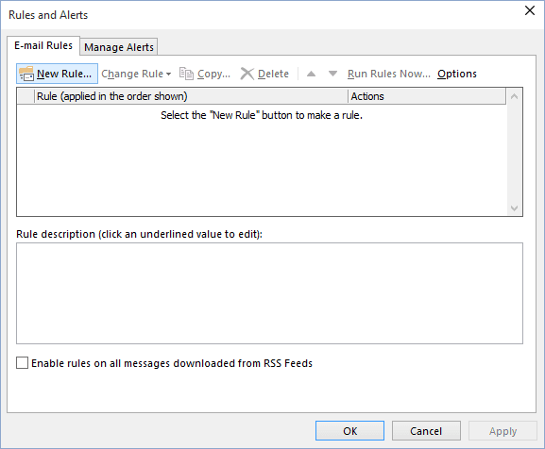Switch to the Manage Alerts tab
This screenshot has width=545, height=449.
click(x=119, y=47)
